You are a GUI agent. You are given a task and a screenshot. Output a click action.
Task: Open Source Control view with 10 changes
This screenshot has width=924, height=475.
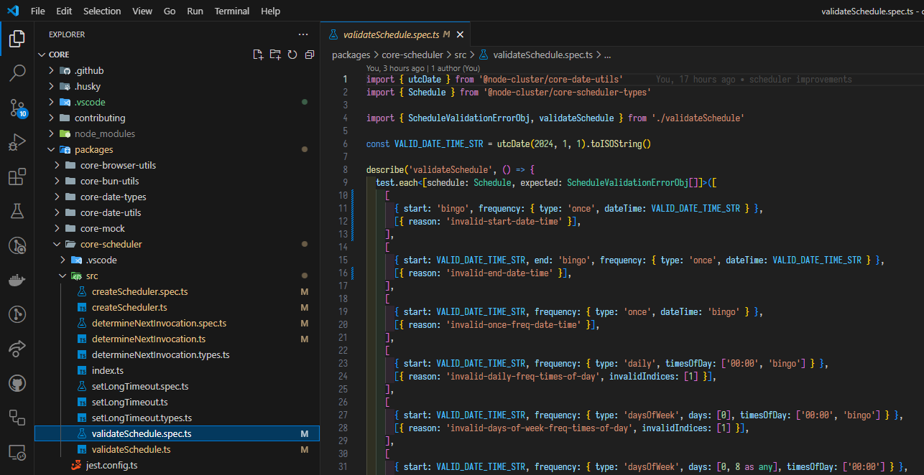click(x=17, y=108)
